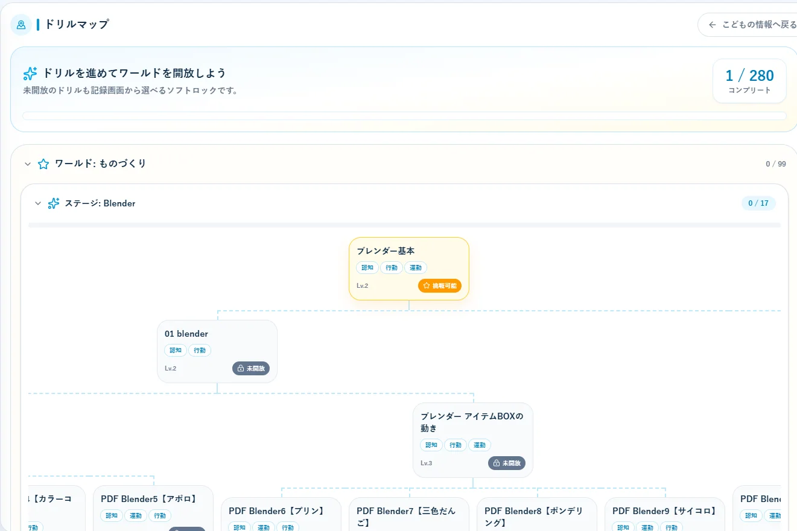Open the 01 blender drill card
The width and height of the screenshot is (797, 531).
(x=217, y=351)
